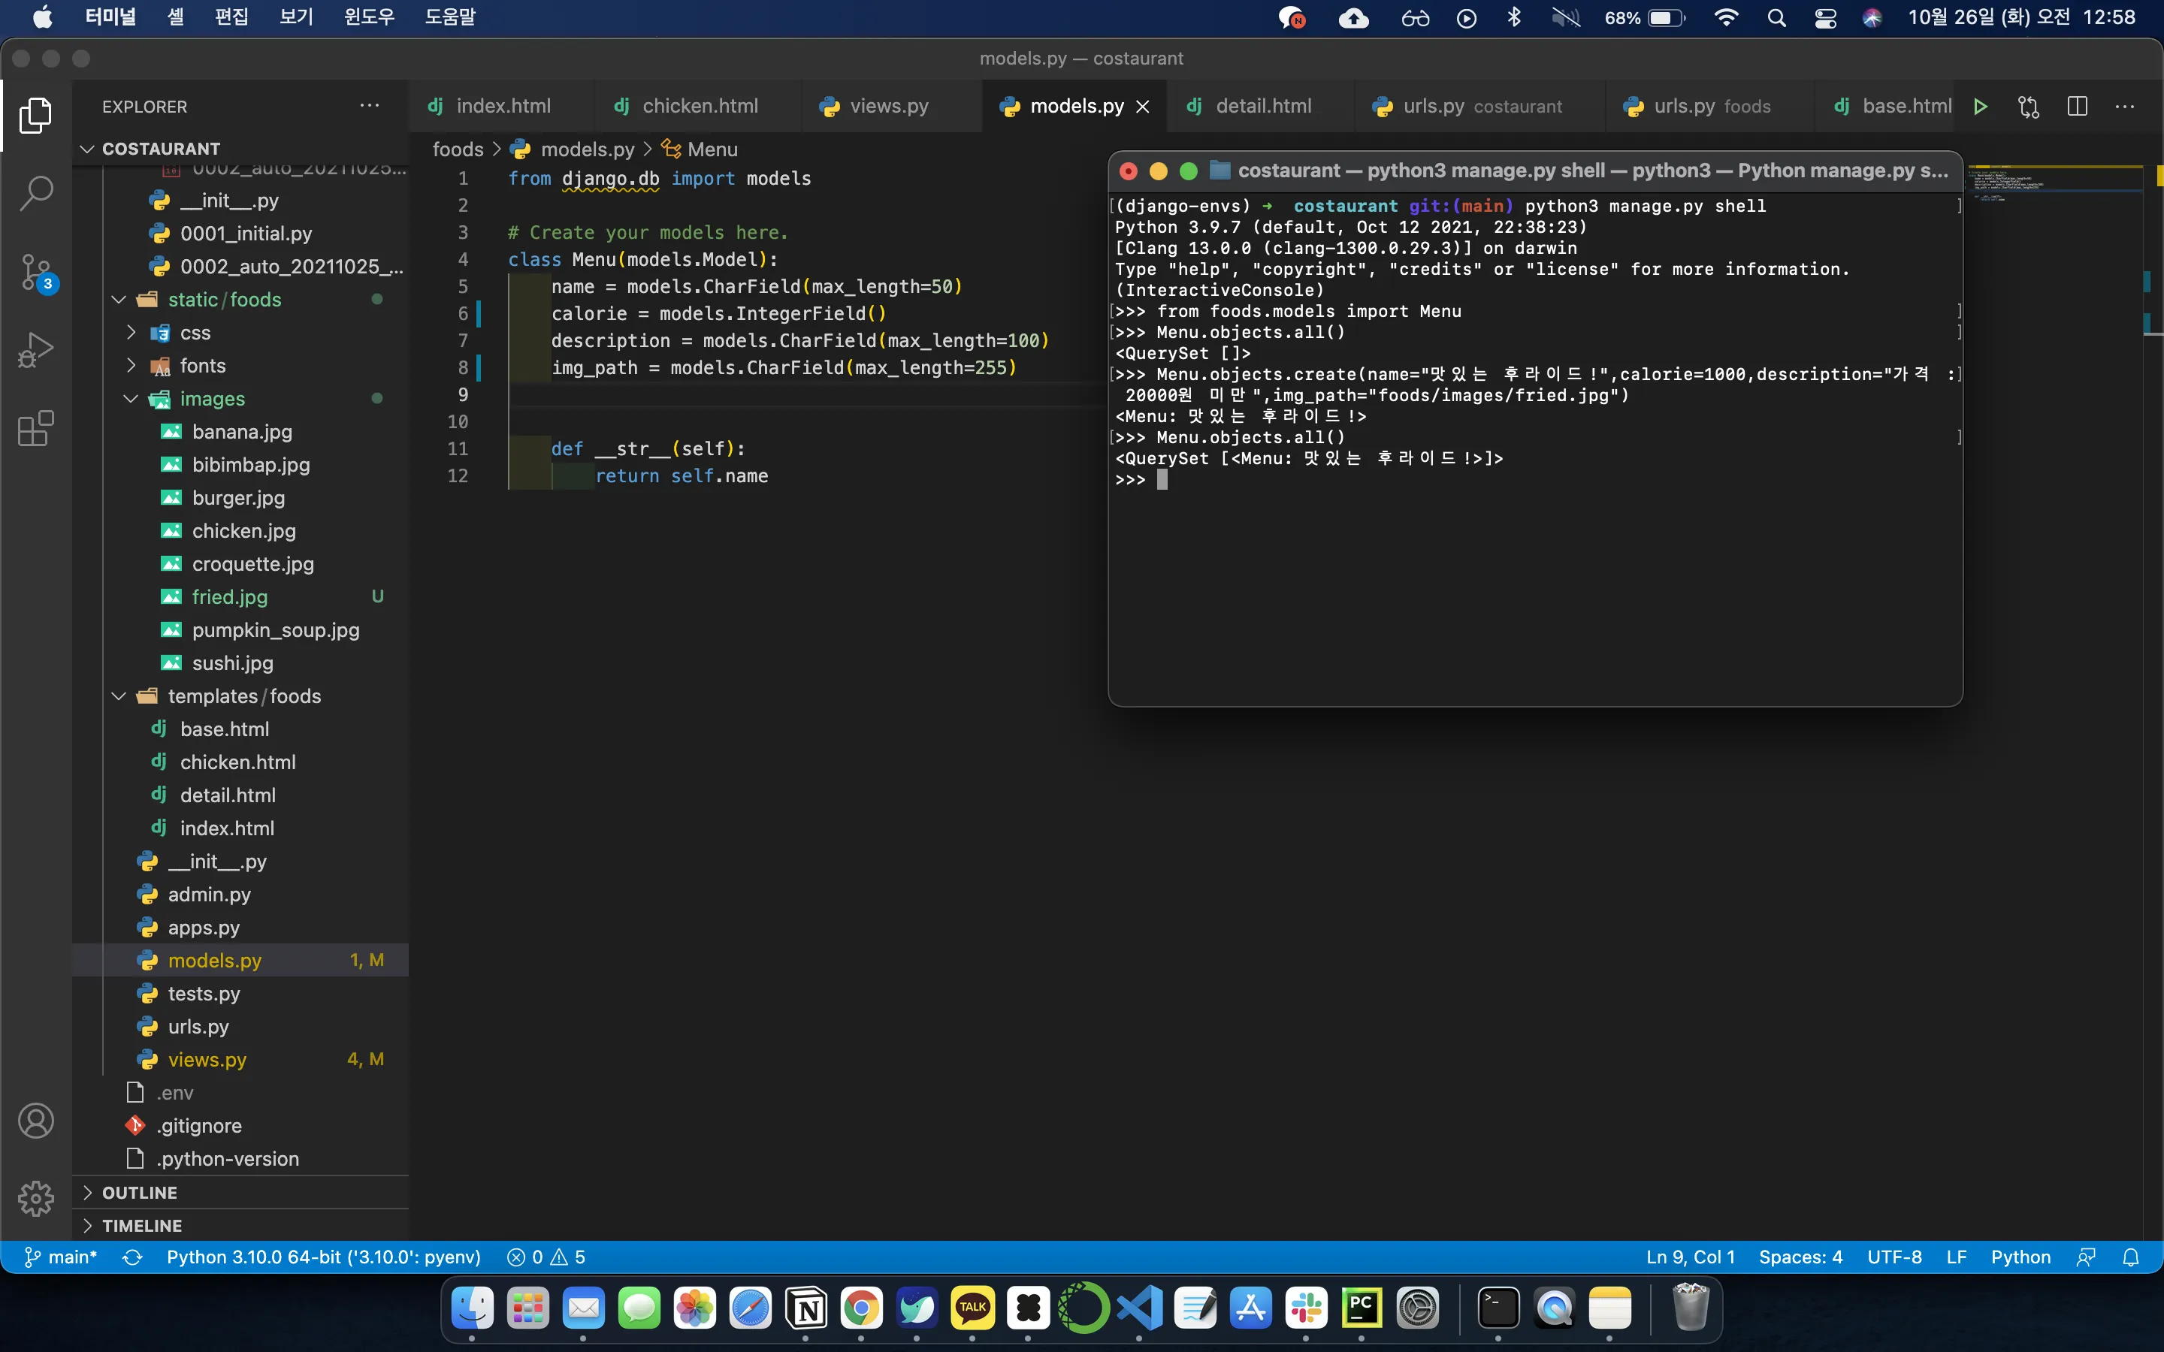Open the Search view in activity bar
Image resolution: width=2164 pixels, height=1352 pixels.
(36, 193)
